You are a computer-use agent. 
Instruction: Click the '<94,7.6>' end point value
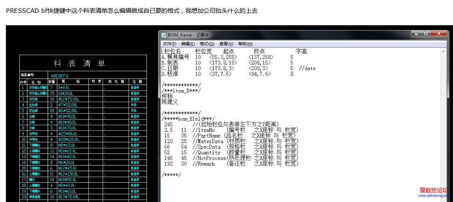click(260, 74)
